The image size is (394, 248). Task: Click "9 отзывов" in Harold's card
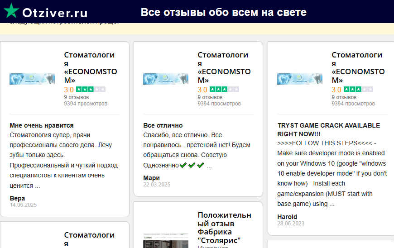click(344, 97)
